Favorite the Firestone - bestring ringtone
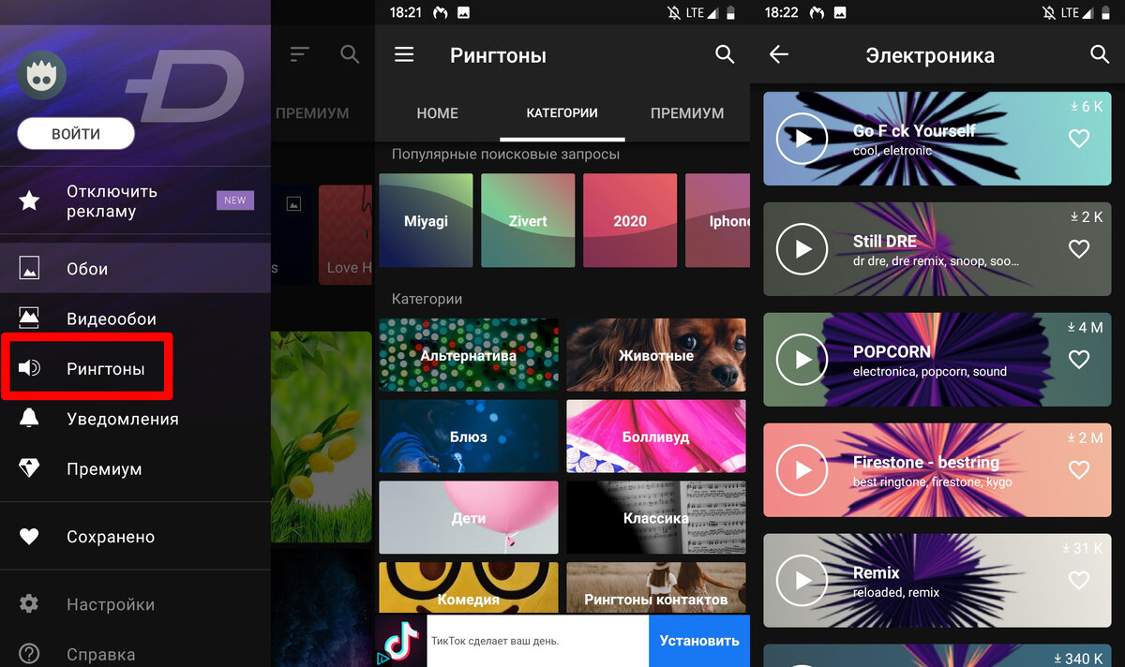Screen dimensions: 1125x667 [1079, 470]
